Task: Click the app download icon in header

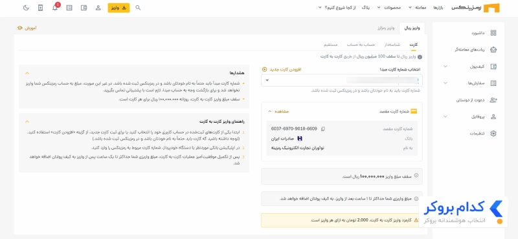Action: pos(40,8)
